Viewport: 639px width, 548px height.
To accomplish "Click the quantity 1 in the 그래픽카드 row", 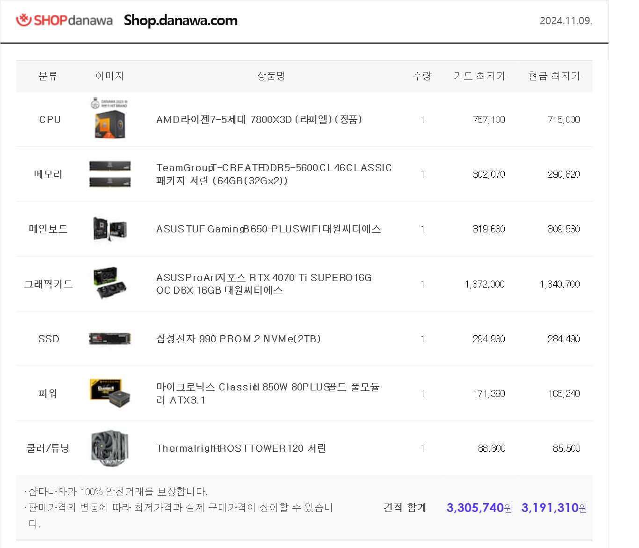I will click(x=422, y=284).
